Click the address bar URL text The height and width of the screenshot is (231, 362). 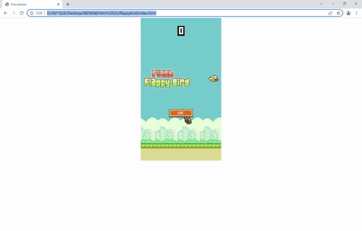coord(101,13)
